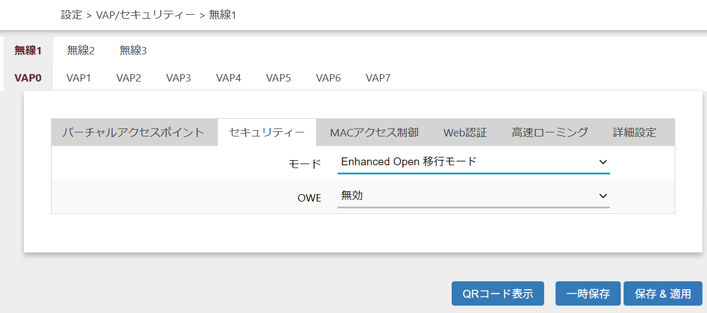Select the VAP1 tab

coord(79,78)
